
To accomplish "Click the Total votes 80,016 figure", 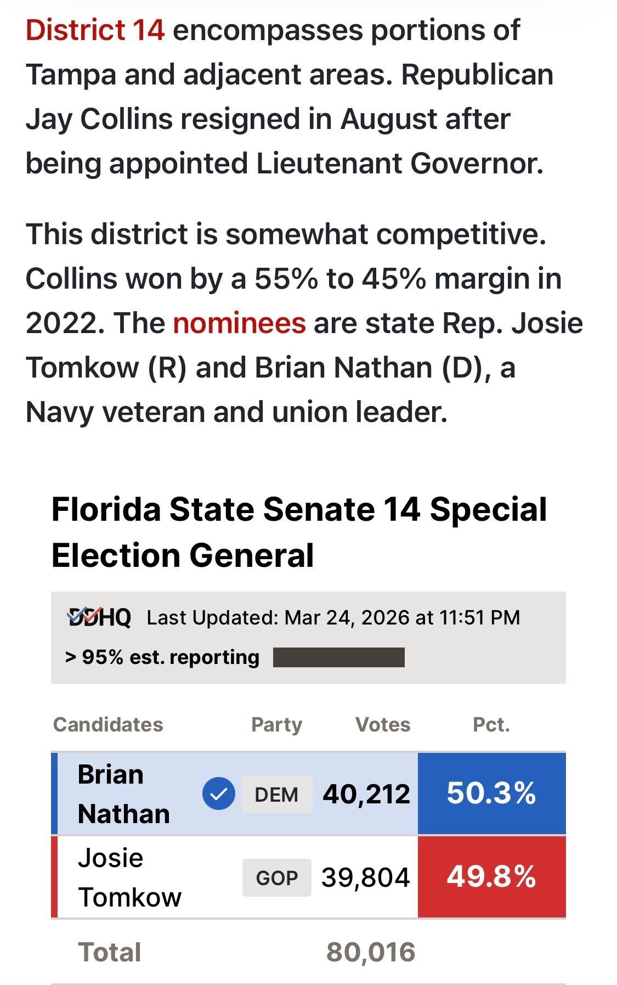I will pos(371,952).
